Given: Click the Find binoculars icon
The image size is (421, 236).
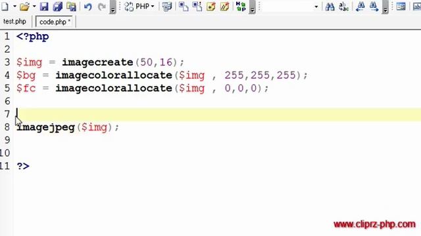Looking at the screenshot, I should click(x=330, y=7).
